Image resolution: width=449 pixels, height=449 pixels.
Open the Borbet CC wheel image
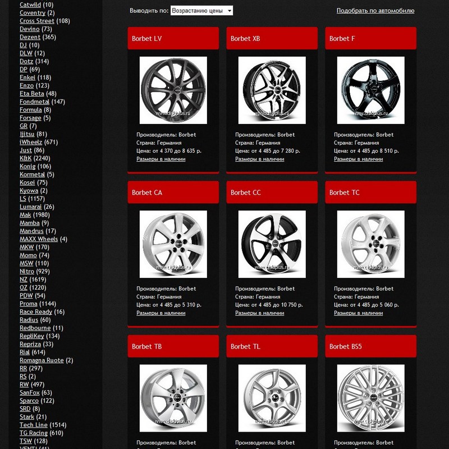coord(272,244)
